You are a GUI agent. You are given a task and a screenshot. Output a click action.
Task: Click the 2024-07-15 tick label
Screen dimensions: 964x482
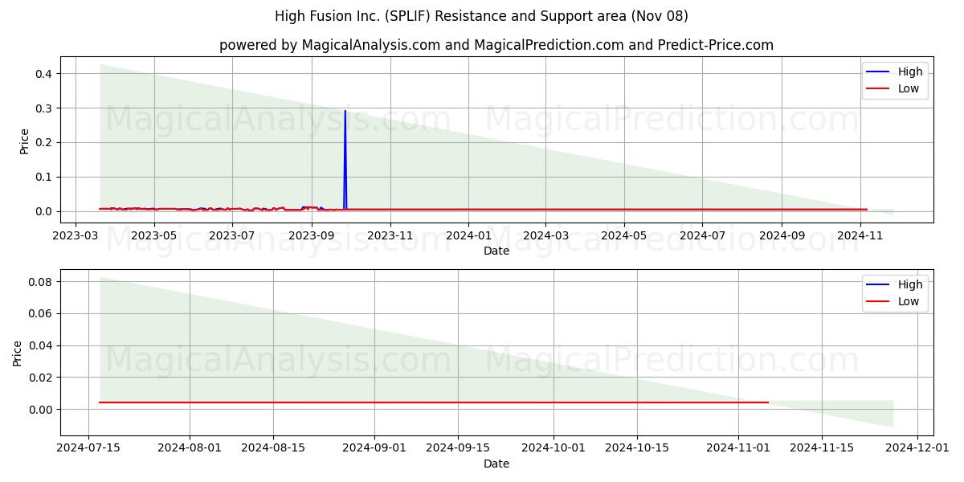[x=90, y=449]
